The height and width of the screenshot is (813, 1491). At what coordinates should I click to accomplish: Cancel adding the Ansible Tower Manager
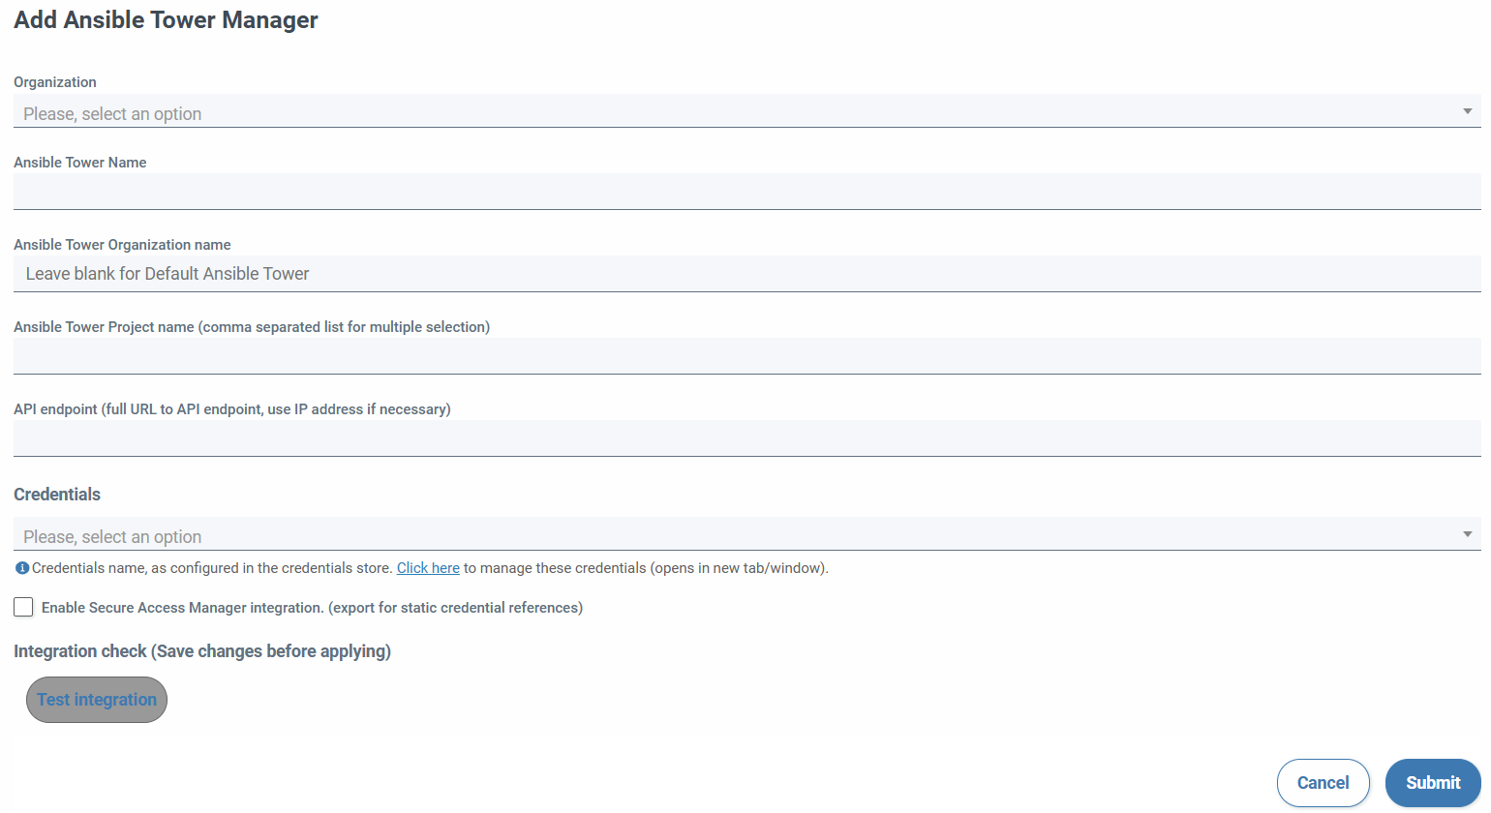(1323, 783)
